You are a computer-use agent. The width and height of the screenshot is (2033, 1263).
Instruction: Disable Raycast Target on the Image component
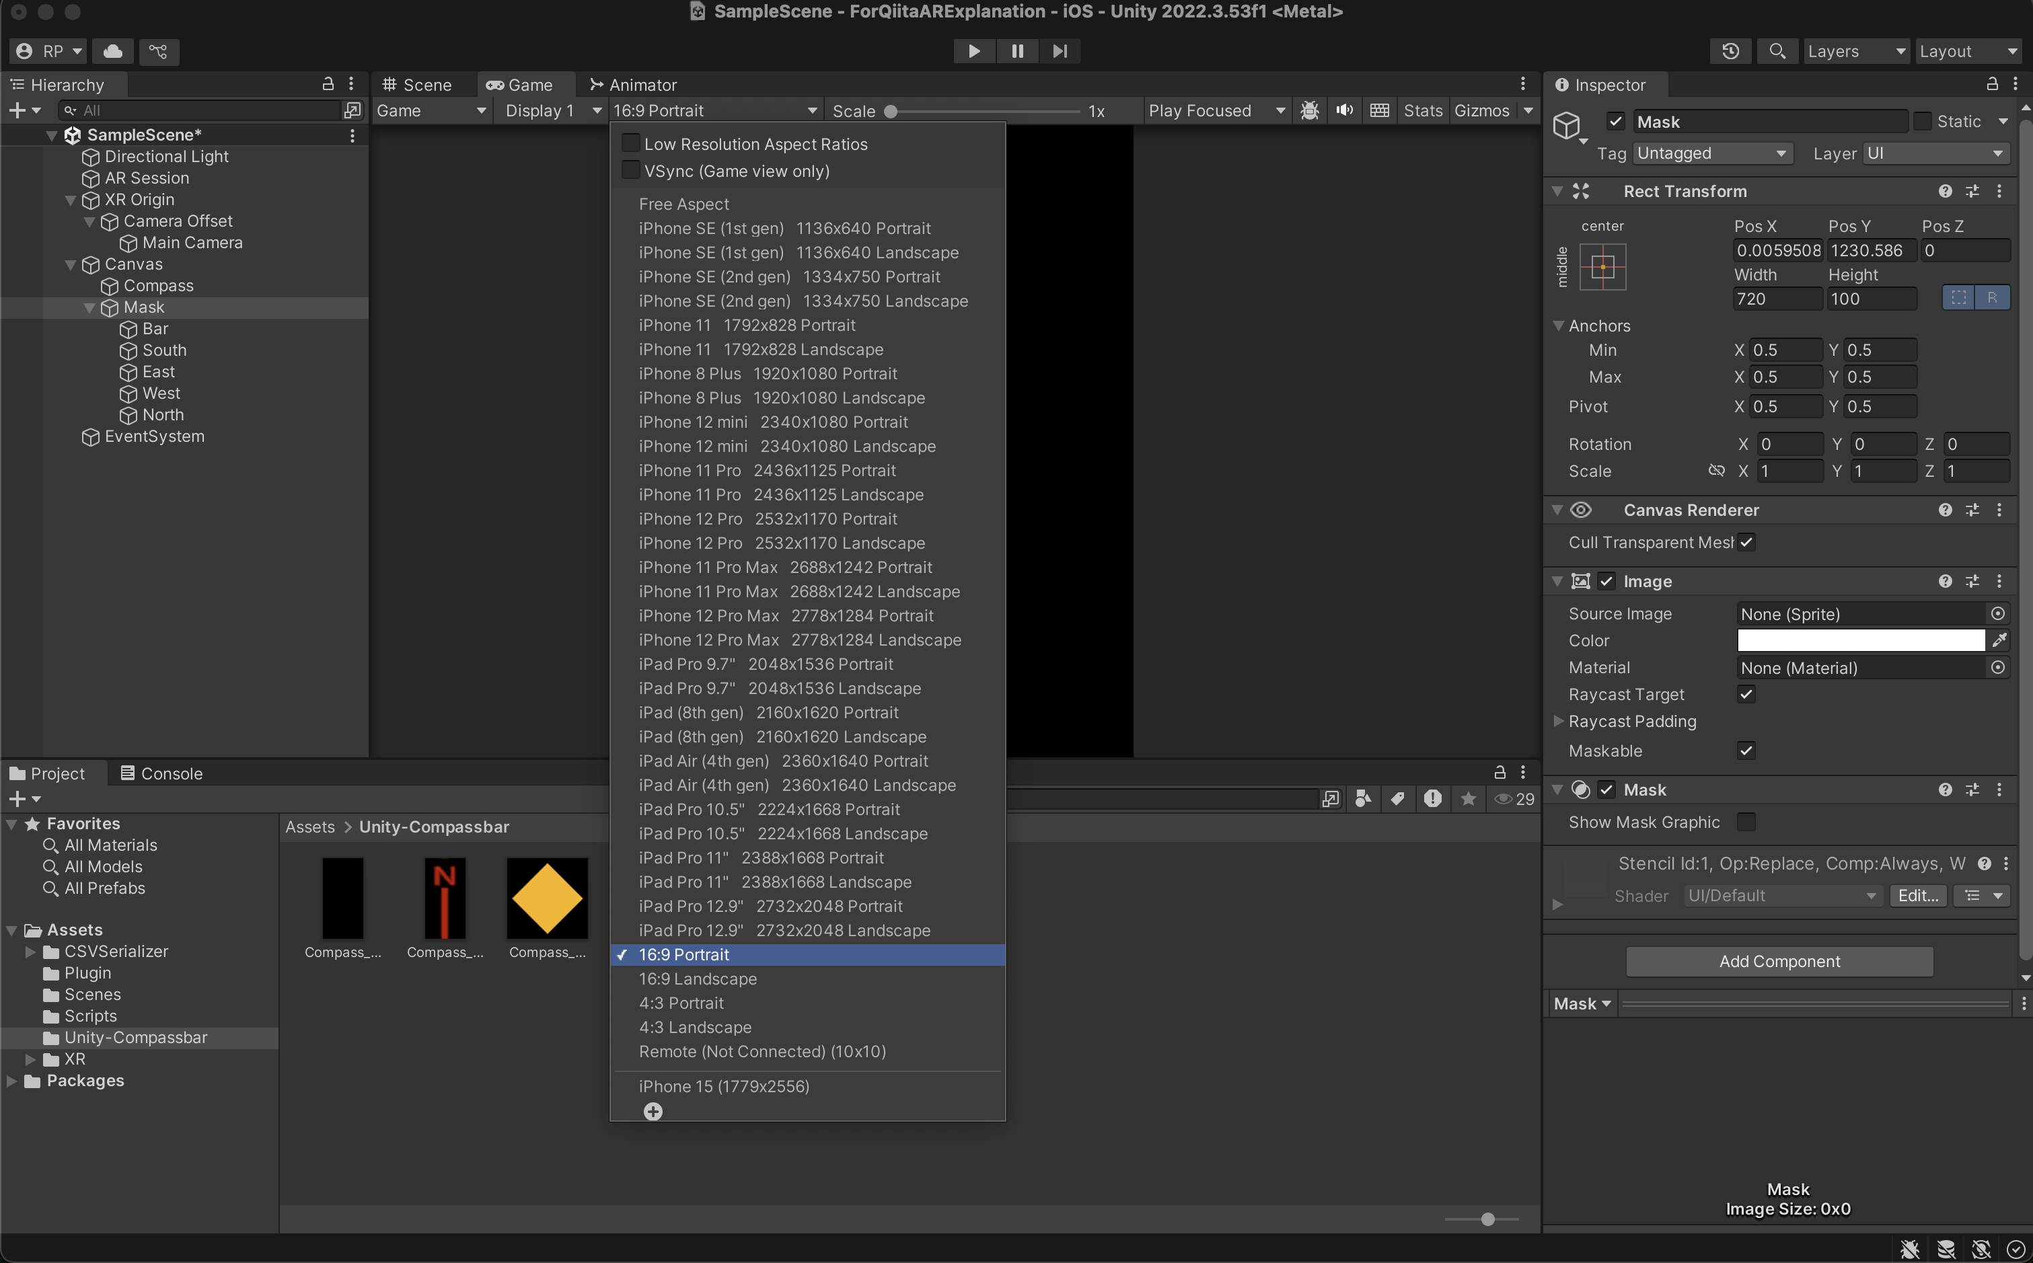(1746, 694)
